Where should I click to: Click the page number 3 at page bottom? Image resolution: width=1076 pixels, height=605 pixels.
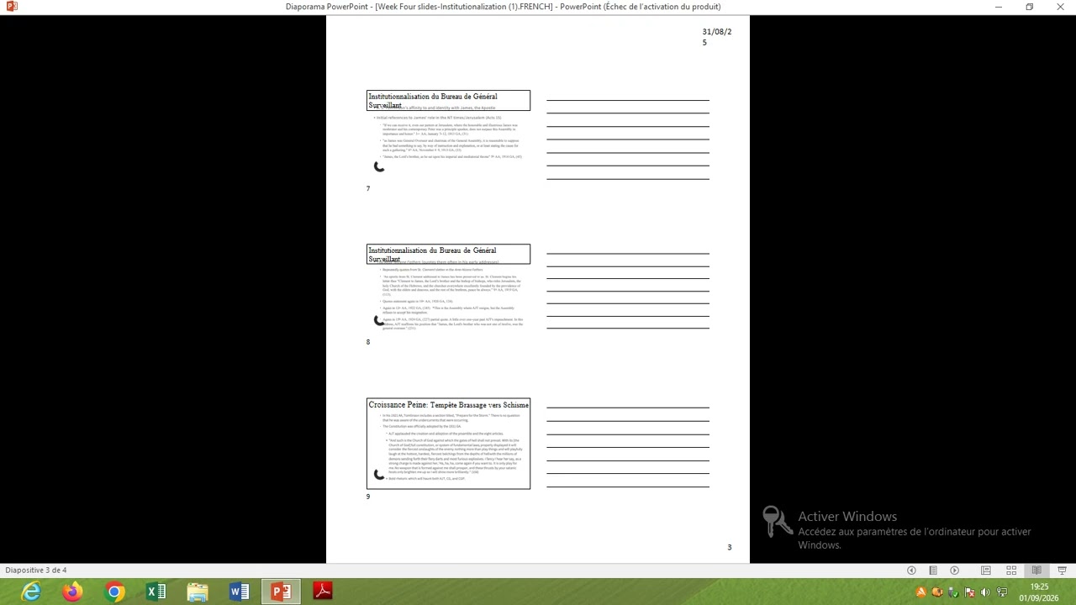(x=730, y=547)
